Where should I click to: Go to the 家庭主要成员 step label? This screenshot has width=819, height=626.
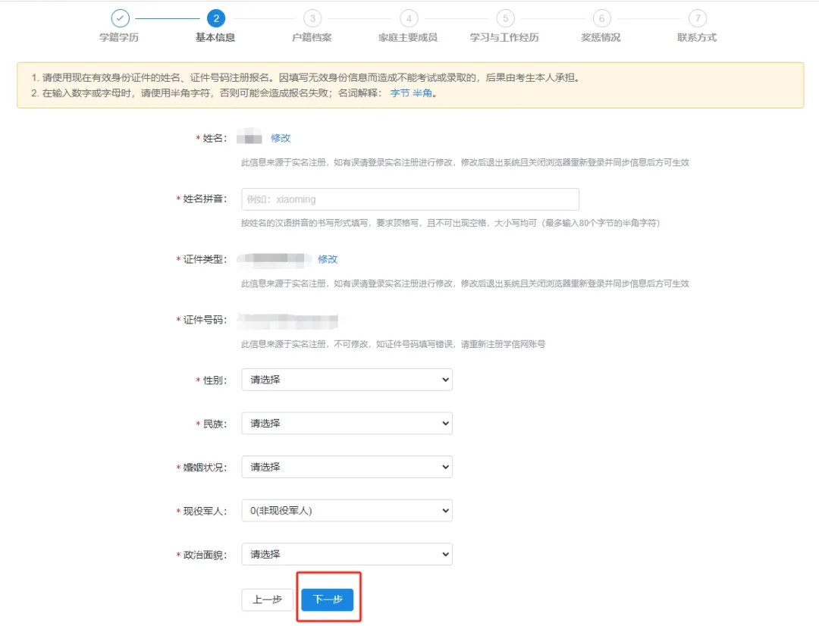click(408, 38)
